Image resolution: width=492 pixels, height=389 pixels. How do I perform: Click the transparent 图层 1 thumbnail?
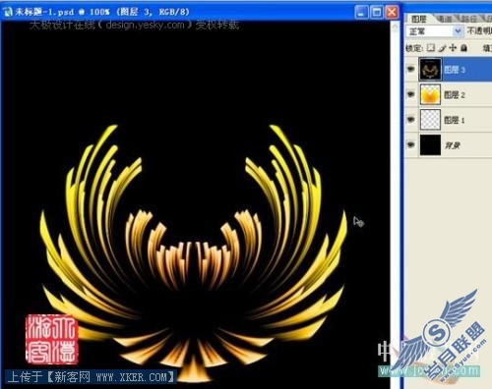[x=430, y=120]
